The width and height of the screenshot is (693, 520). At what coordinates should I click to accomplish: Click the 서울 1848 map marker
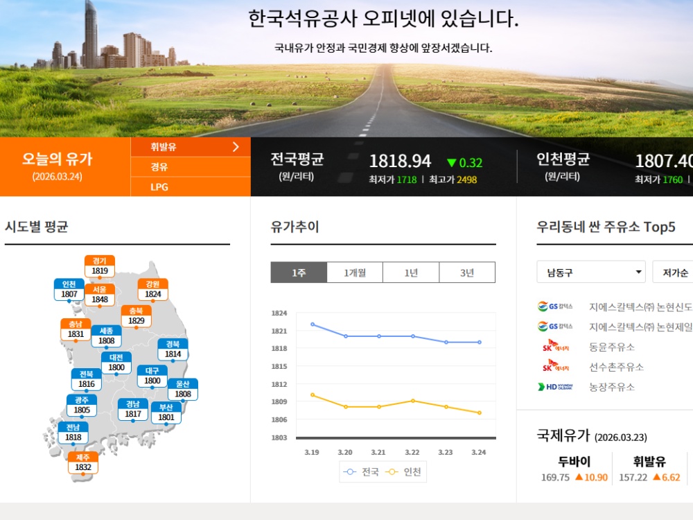pyautogui.click(x=100, y=295)
